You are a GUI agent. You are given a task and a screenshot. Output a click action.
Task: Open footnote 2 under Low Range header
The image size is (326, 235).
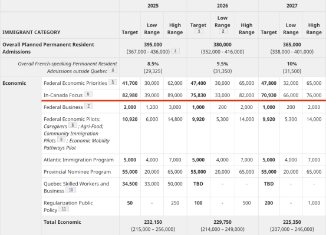(x=223, y=31)
